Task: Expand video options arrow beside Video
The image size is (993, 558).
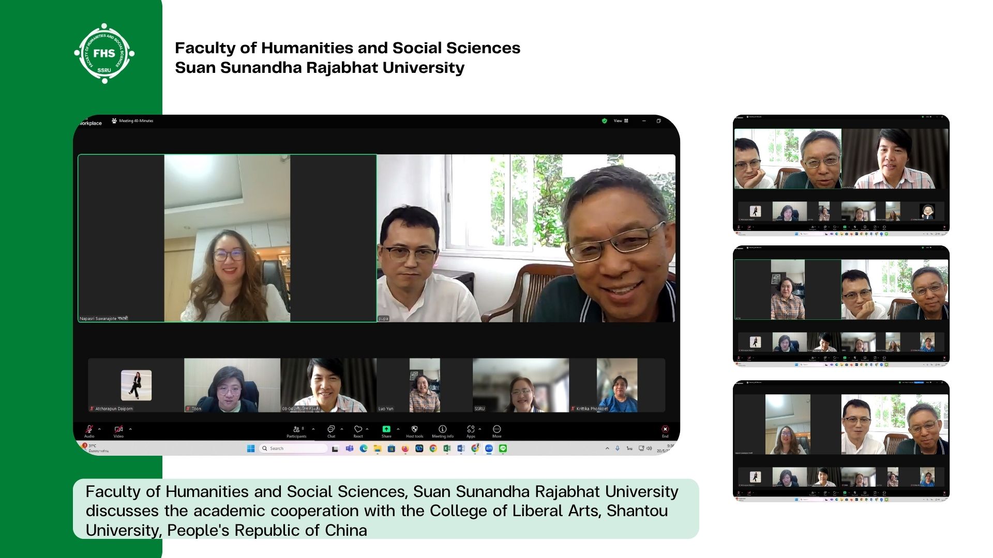Action: click(130, 429)
